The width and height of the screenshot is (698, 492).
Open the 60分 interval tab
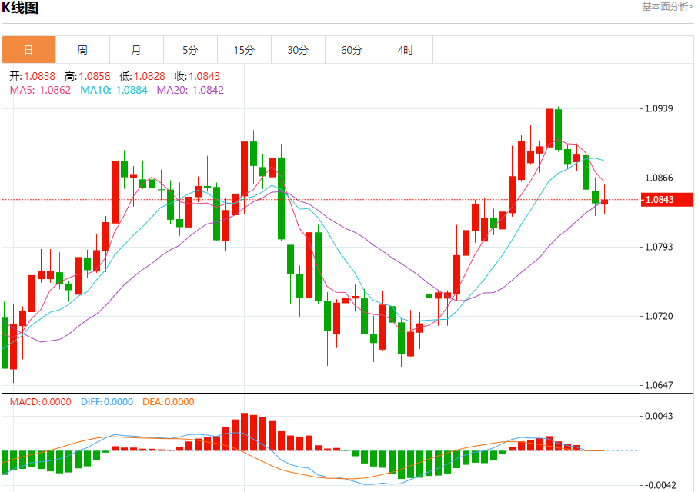pyautogui.click(x=352, y=50)
